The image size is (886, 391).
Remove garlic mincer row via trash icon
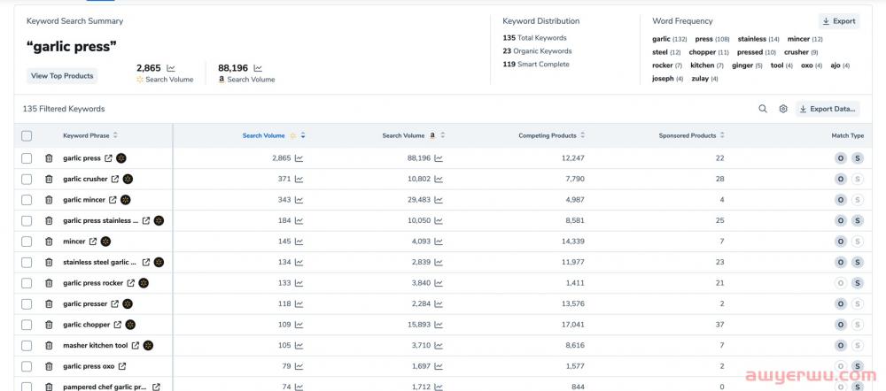pyautogui.click(x=49, y=200)
